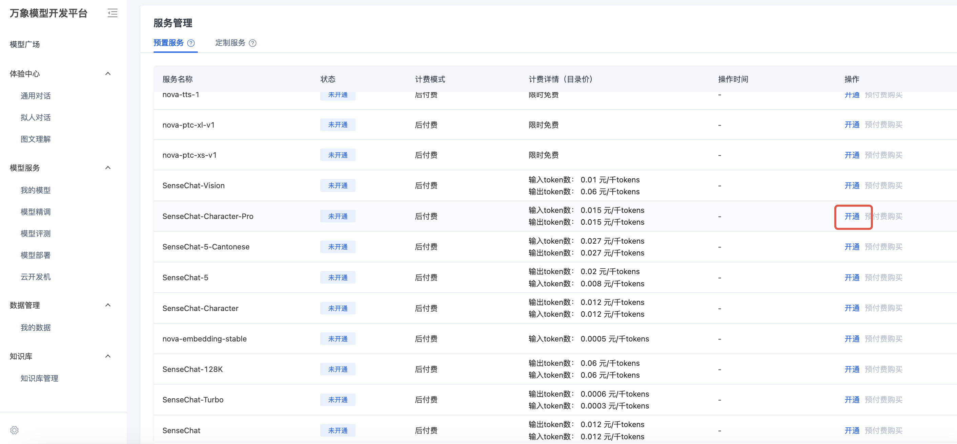Screen dimensions: 957x444
Task: Switch to the 预置服务 tab
Action: (x=169, y=43)
